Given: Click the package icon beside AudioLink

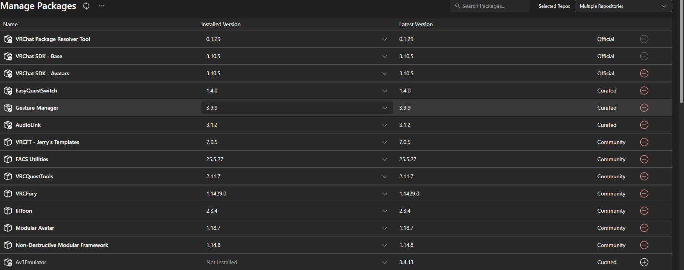Looking at the screenshot, I should (x=8, y=125).
